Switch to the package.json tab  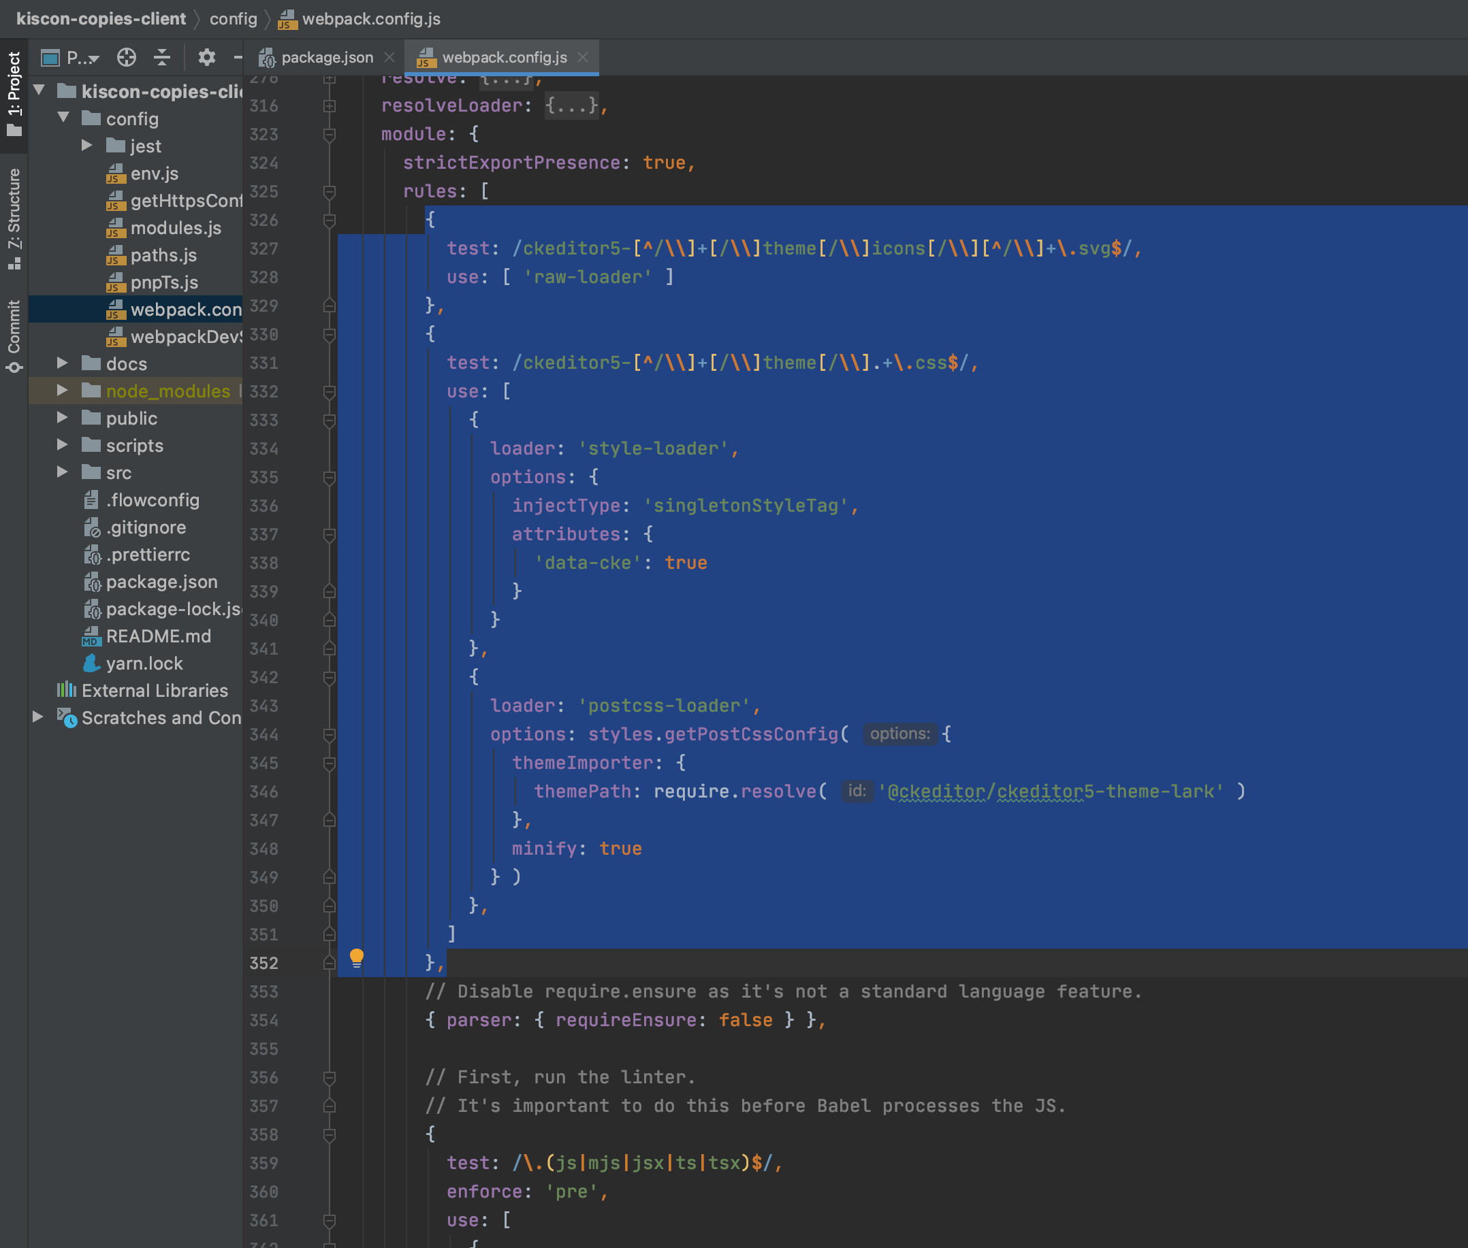click(x=326, y=57)
